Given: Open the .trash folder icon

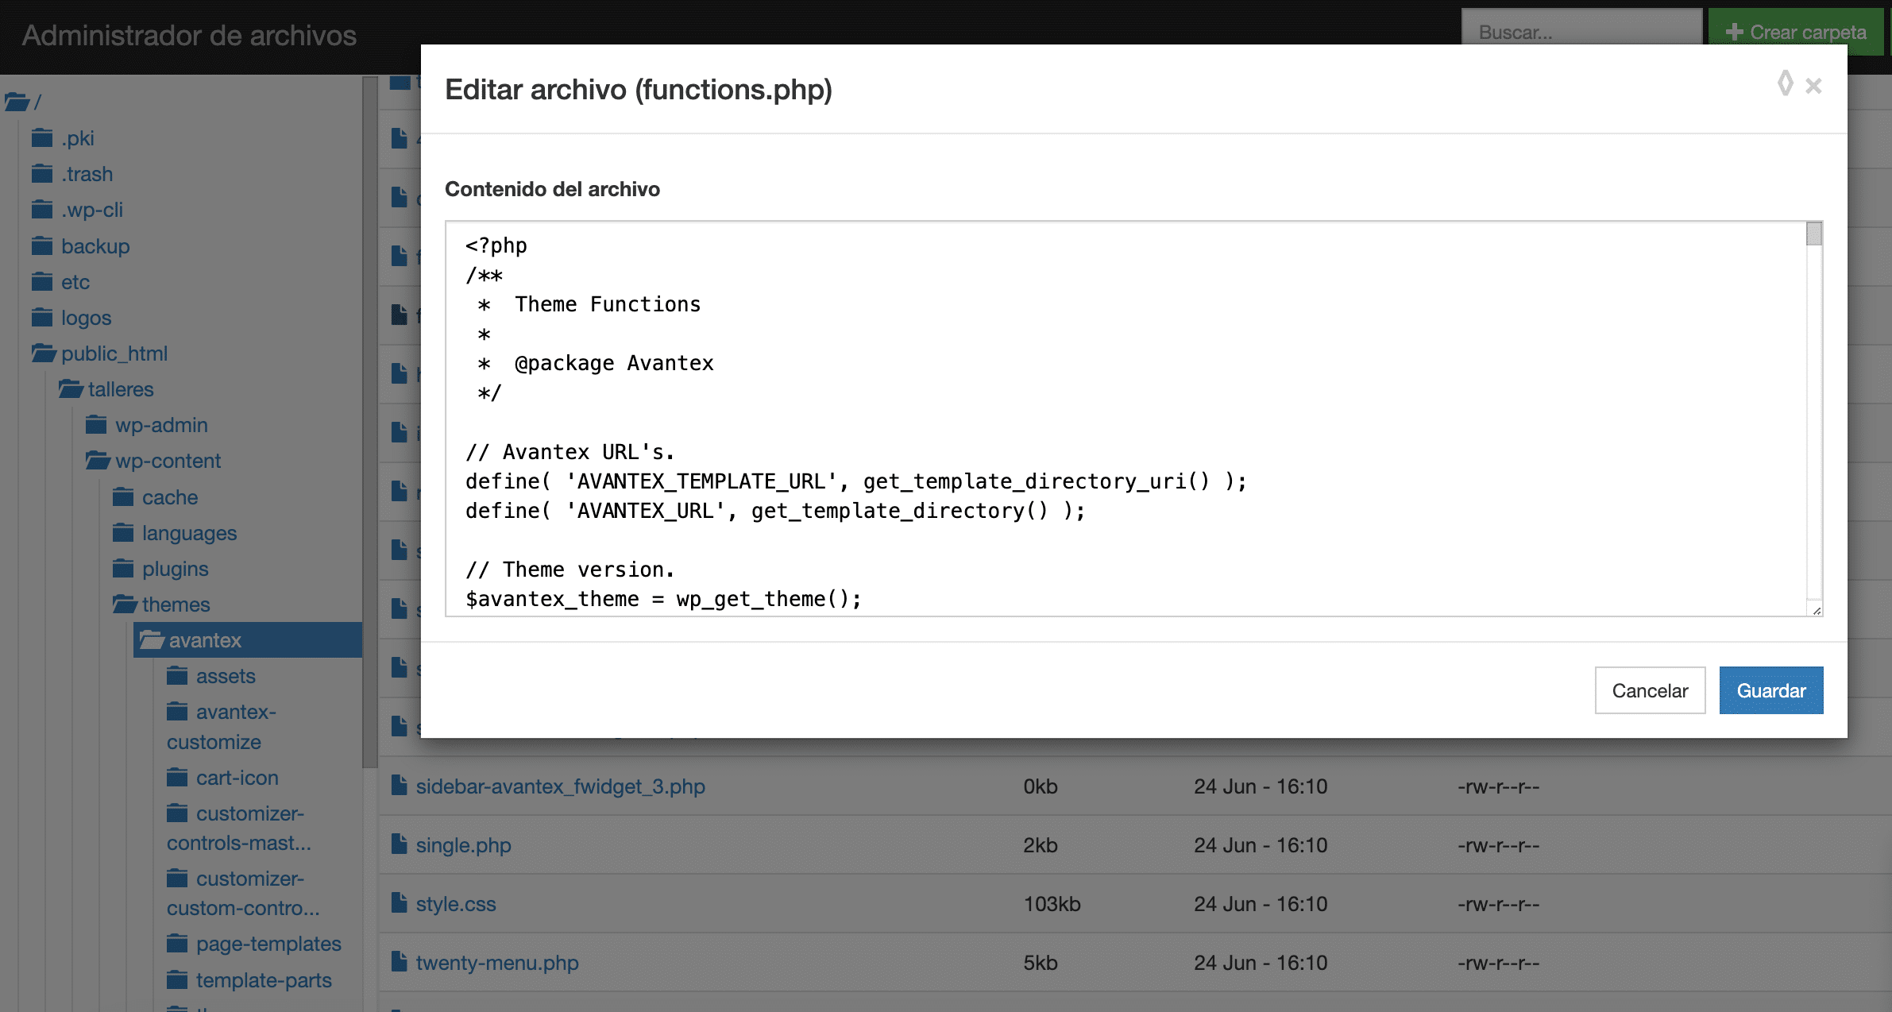Looking at the screenshot, I should [42, 174].
